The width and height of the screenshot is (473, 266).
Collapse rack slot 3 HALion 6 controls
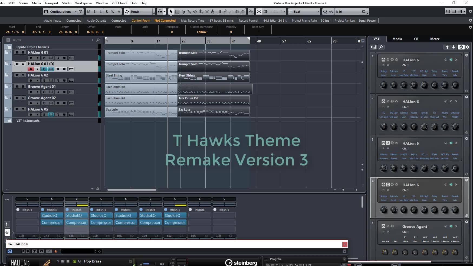(467, 138)
